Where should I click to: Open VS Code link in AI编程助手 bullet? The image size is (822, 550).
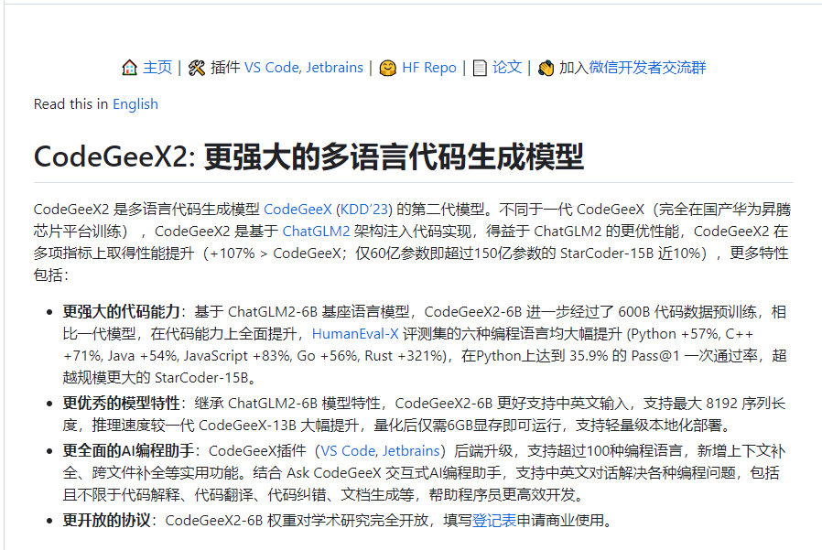(x=349, y=451)
